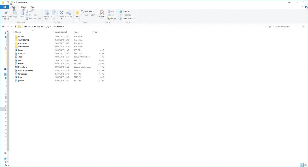Click This PC in the address bar
Screen dimensions: 308x167
[27, 27]
